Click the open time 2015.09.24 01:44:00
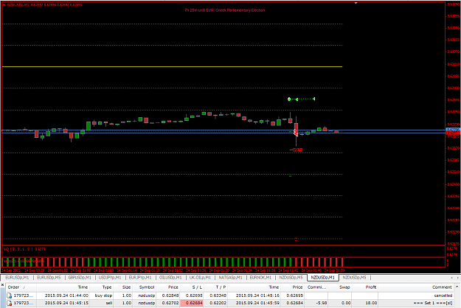This screenshot has width=461, height=308. [66, 295]
